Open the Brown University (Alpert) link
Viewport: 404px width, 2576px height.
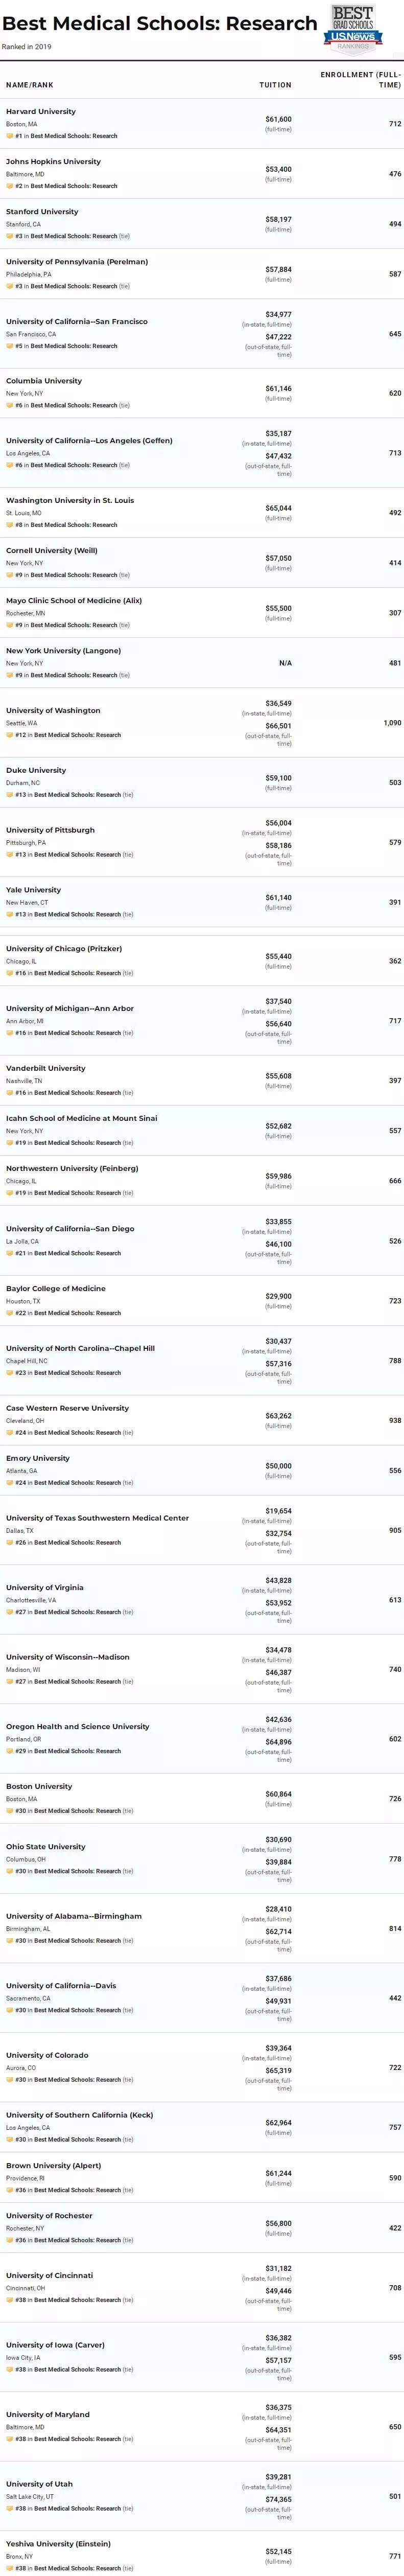(x=53, y=2165)
